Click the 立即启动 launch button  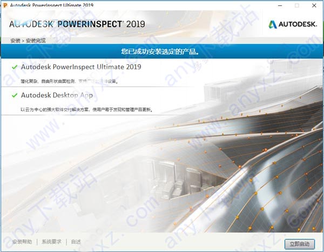299,244
